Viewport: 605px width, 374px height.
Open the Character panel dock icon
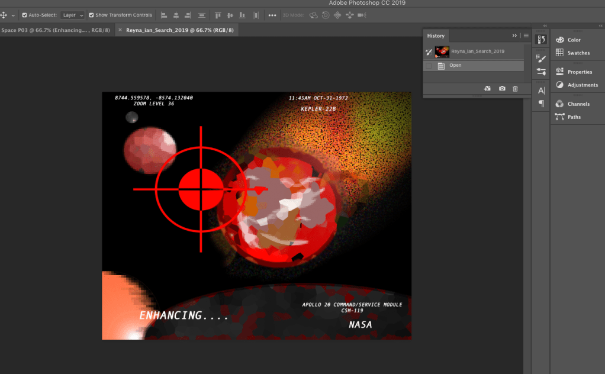click(x=541, y=91)
